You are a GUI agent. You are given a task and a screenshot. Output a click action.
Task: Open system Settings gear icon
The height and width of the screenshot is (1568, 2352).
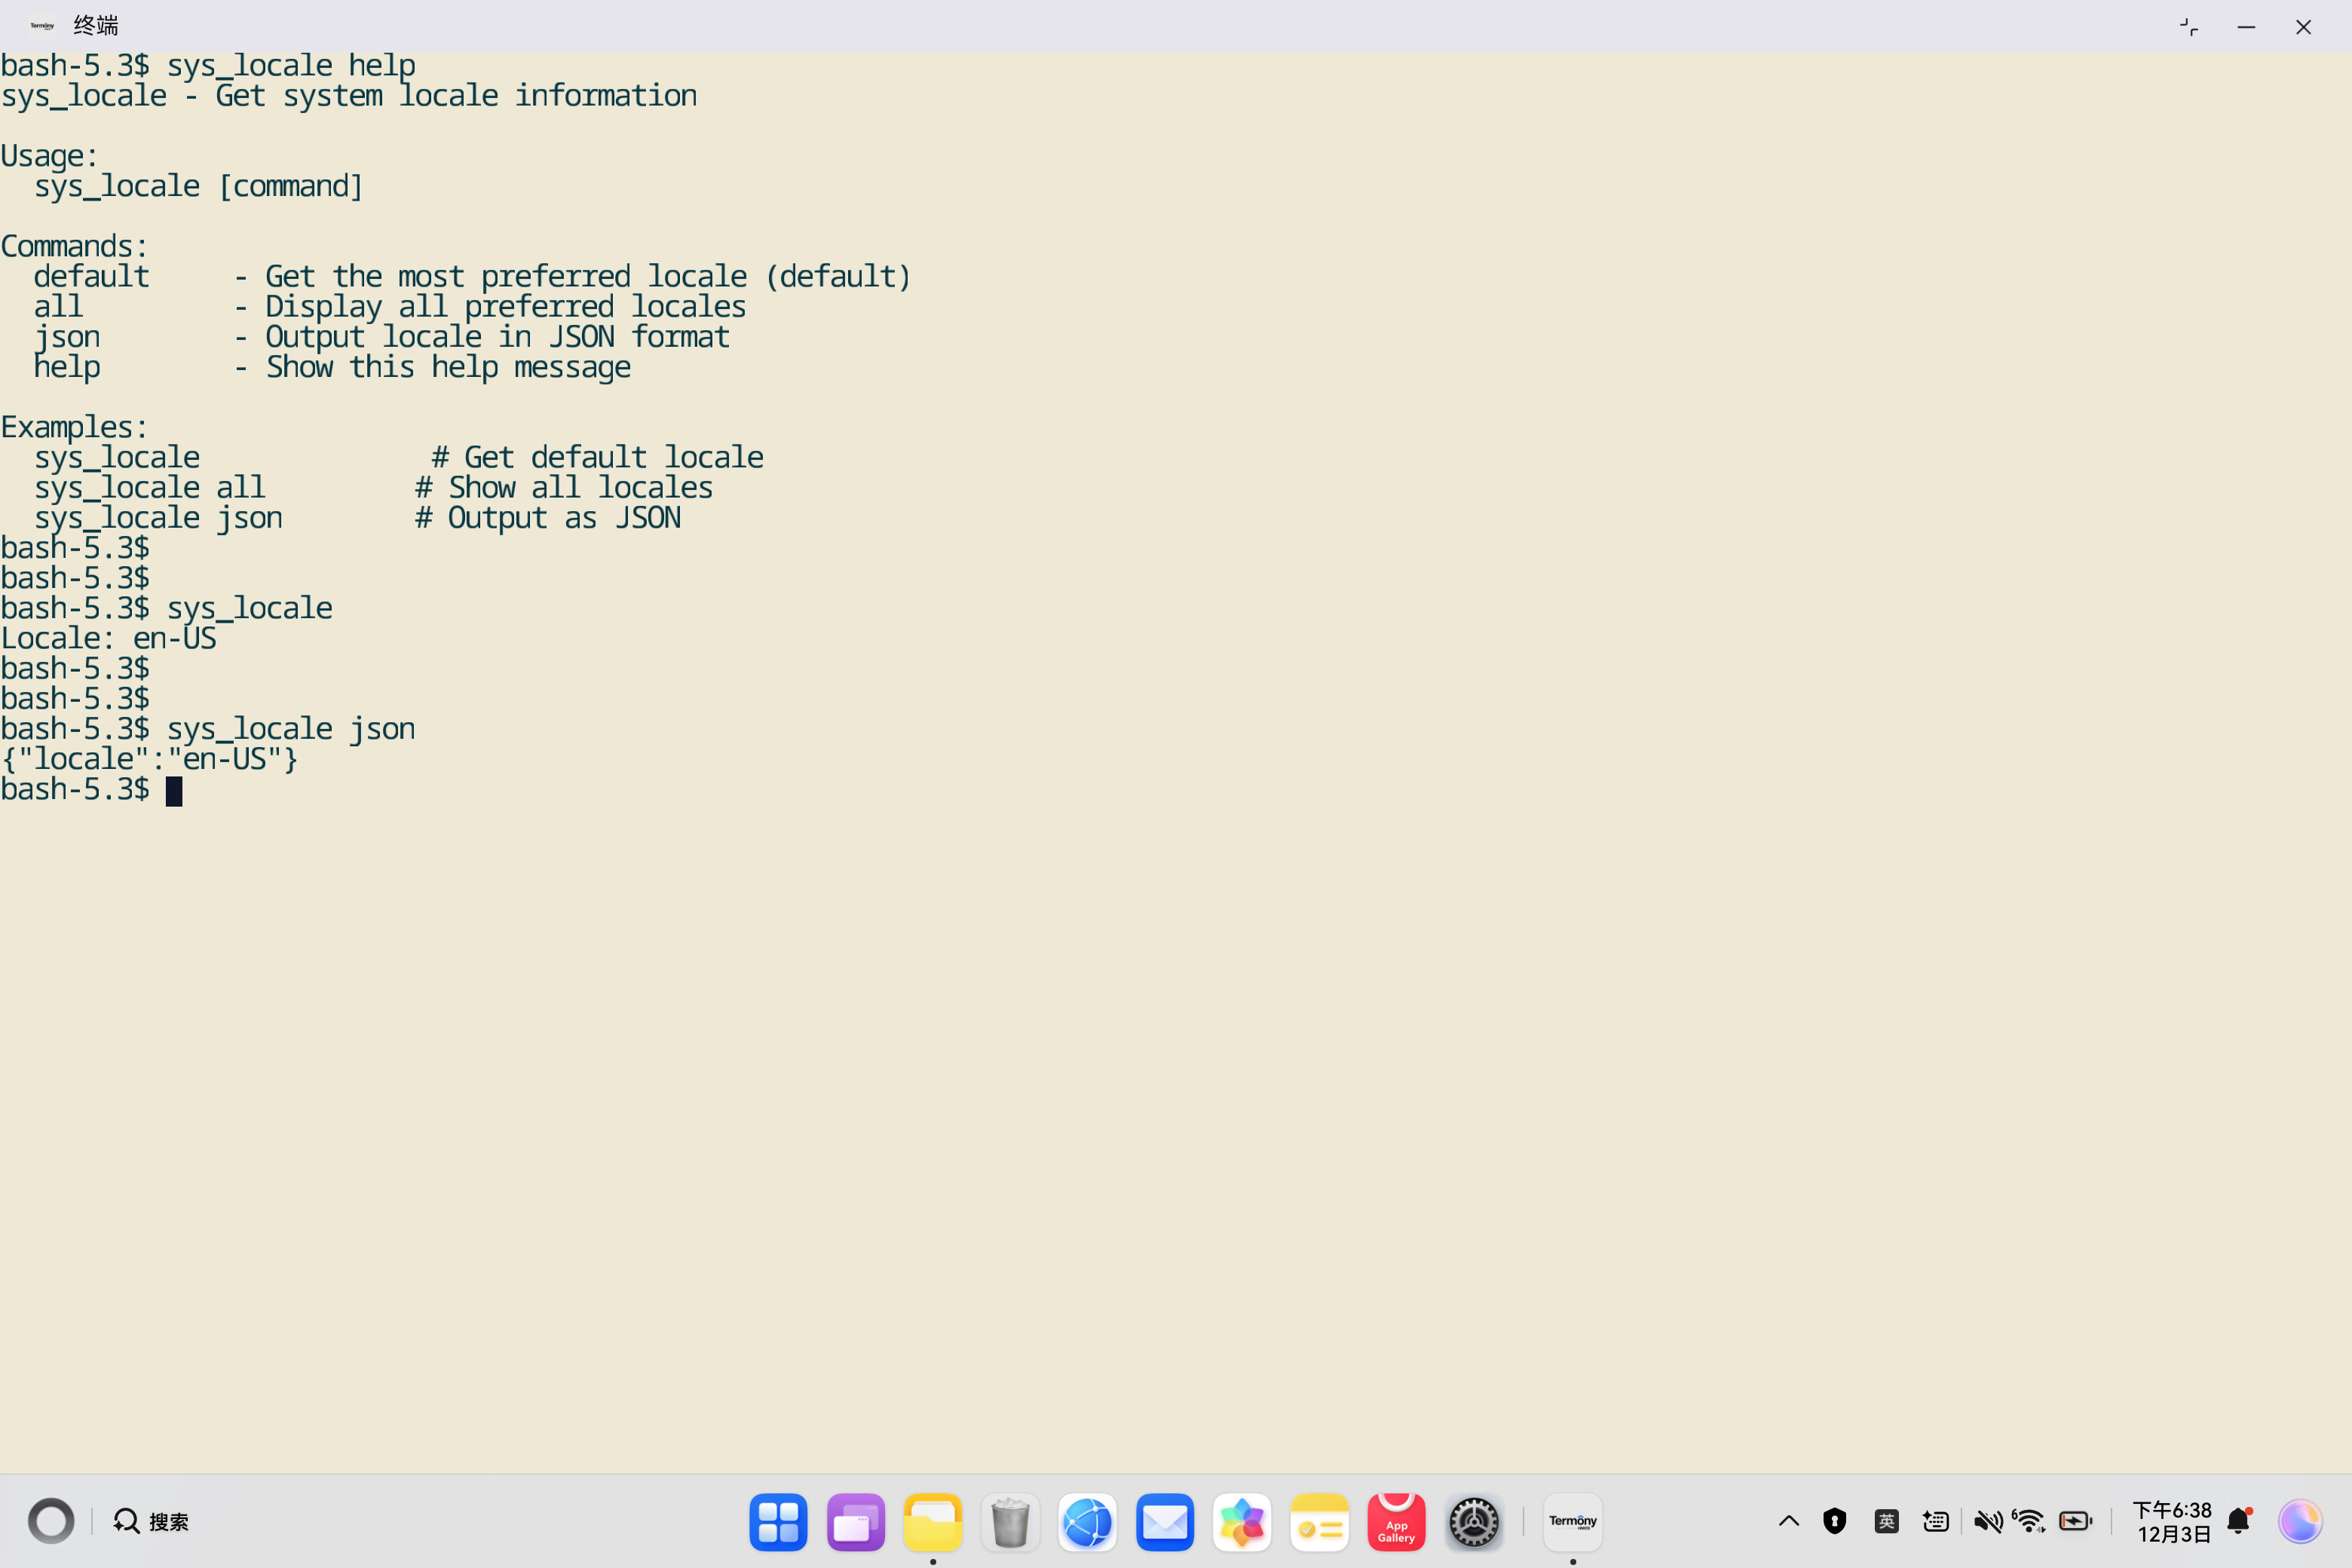1473,1522
